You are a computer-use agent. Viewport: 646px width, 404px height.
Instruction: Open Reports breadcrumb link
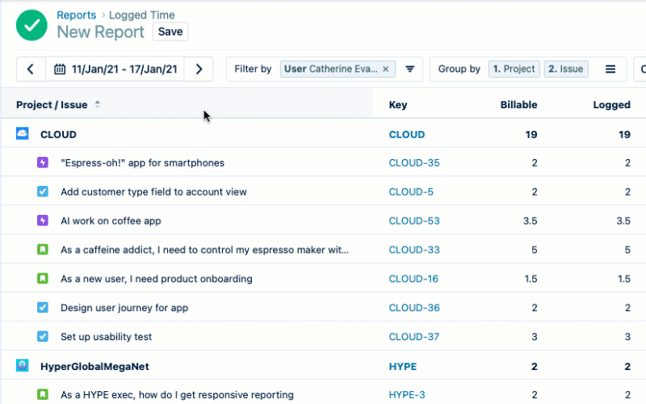(x=73, y=15)
